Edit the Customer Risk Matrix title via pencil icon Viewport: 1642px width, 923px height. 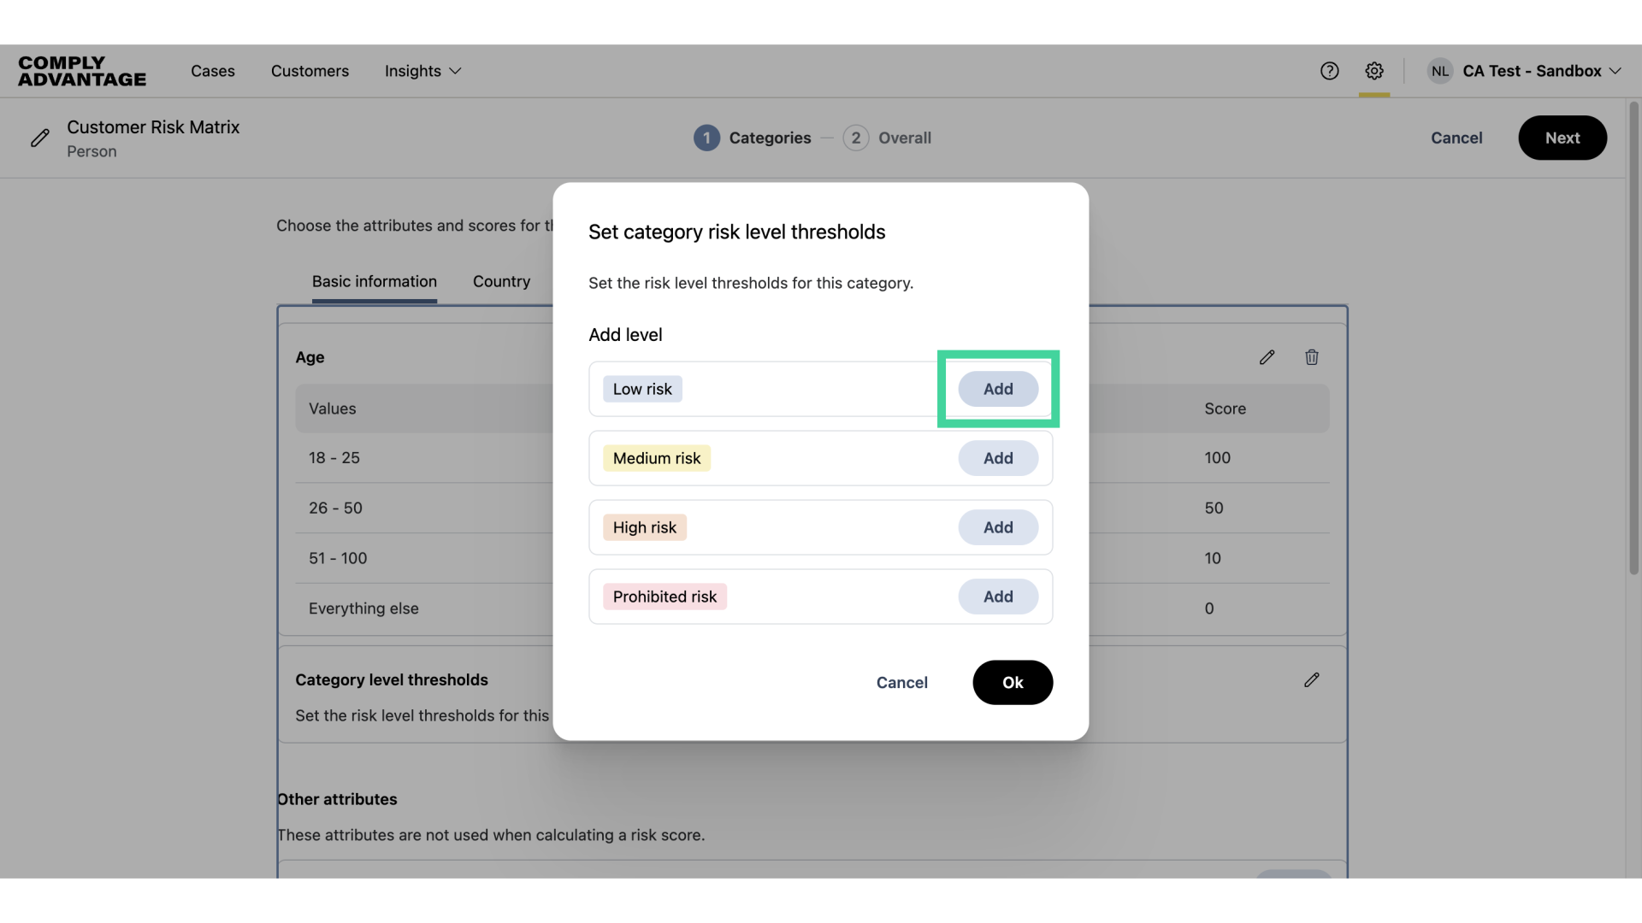click(x=40, y=138)
